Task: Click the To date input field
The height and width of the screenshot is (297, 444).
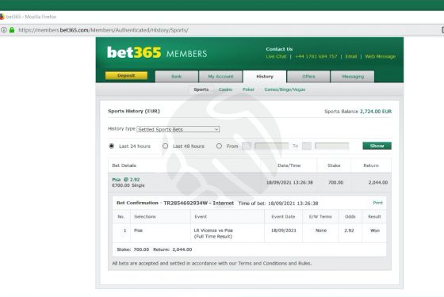Action: [x=331, y=146]
